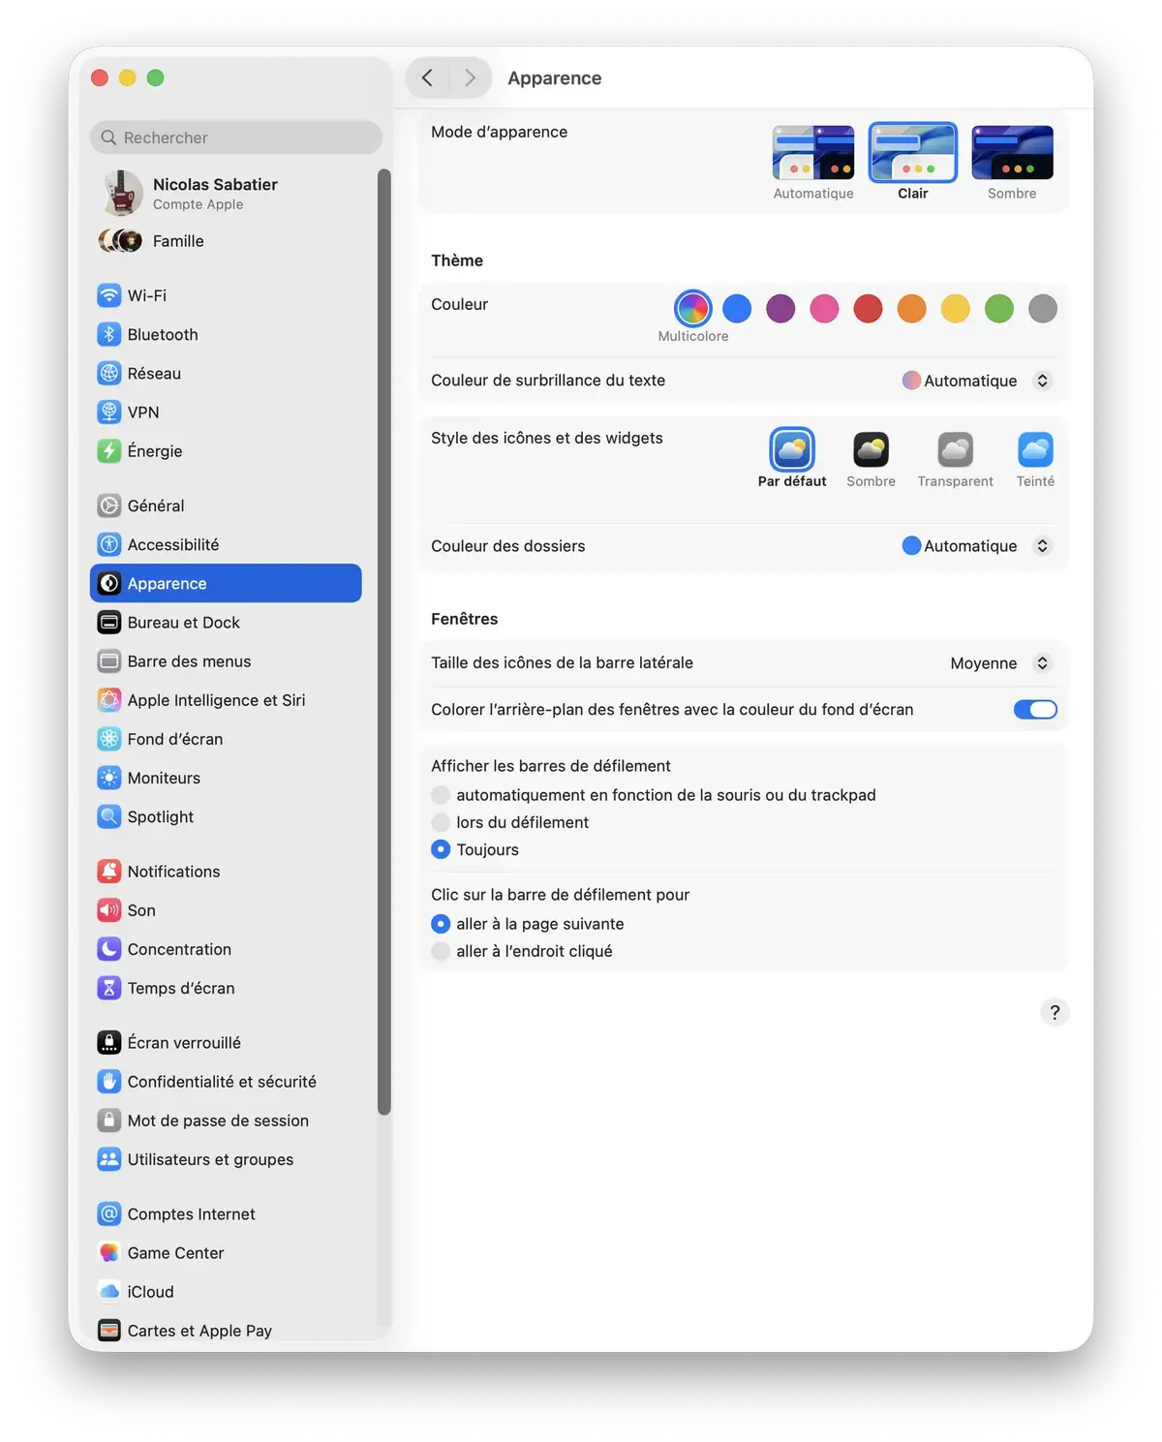
Task: Select 'aller à l'endroit cliqué' option
Action: pyautogui.click(x=442, y=951)
